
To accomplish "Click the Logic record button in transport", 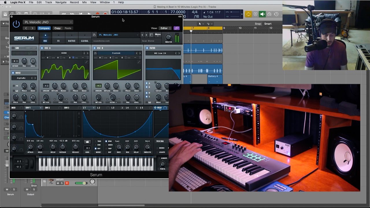I will point(98,14).
